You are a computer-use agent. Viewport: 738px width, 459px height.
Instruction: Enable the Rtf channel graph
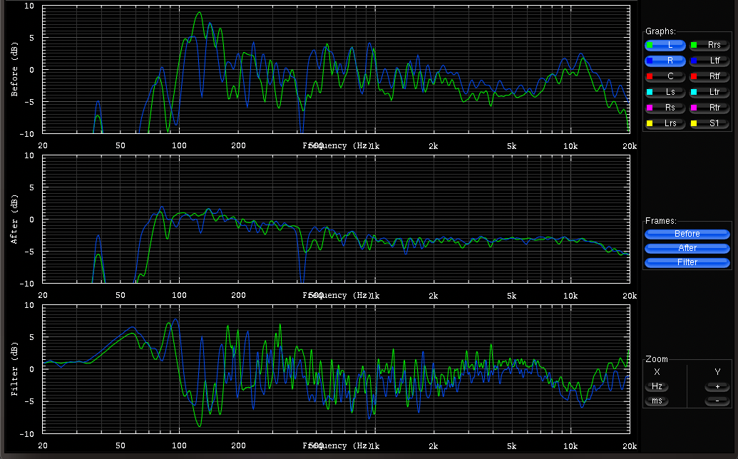tap(709, 76)
